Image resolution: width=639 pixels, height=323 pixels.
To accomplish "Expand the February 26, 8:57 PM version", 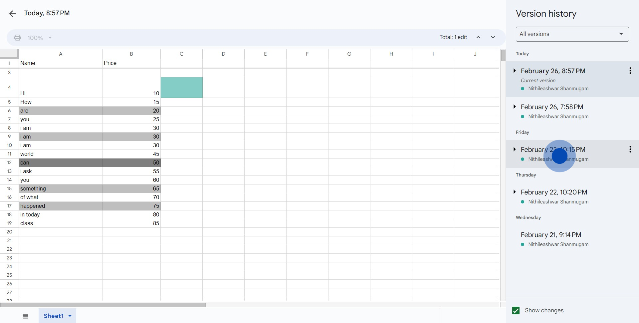I will point(515,71).
